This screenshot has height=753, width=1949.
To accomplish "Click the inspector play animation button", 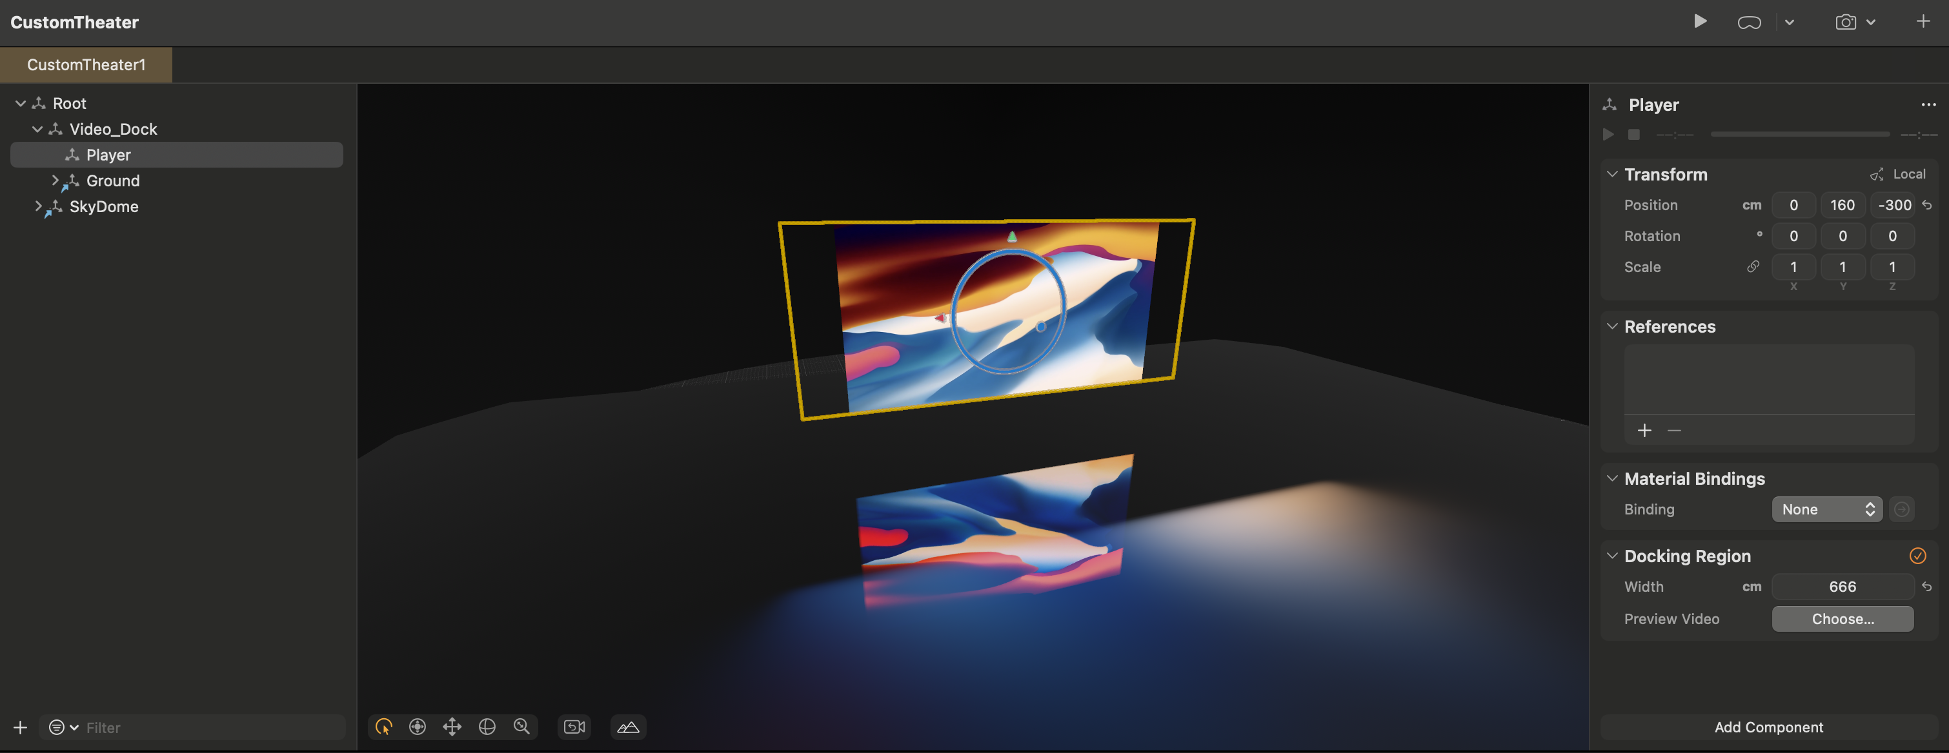I will click(1608, 135).
